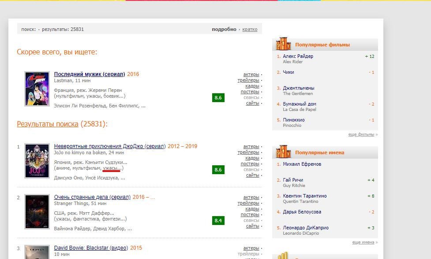Click the Lastman, 11 мин subtitle
Viewport: 431px width, 259px height.
pyautogui.click(x=72, y=81)
